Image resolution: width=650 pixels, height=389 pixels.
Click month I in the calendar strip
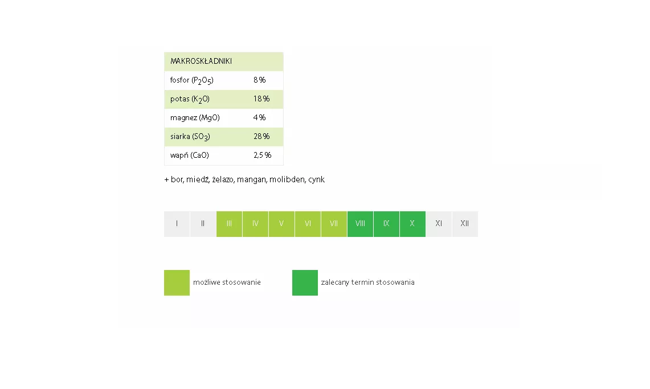point(177,224)
